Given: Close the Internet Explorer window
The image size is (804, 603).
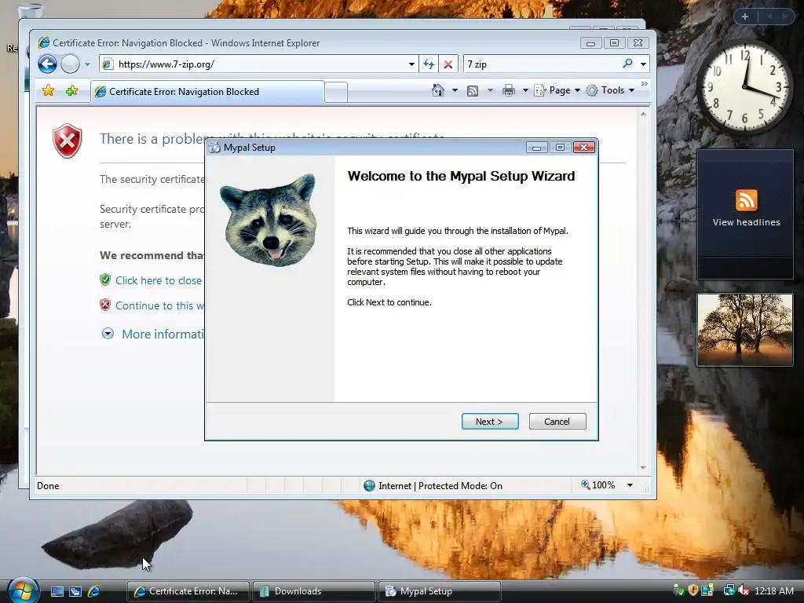Looking at the screenshot, I should click(638, 42).
